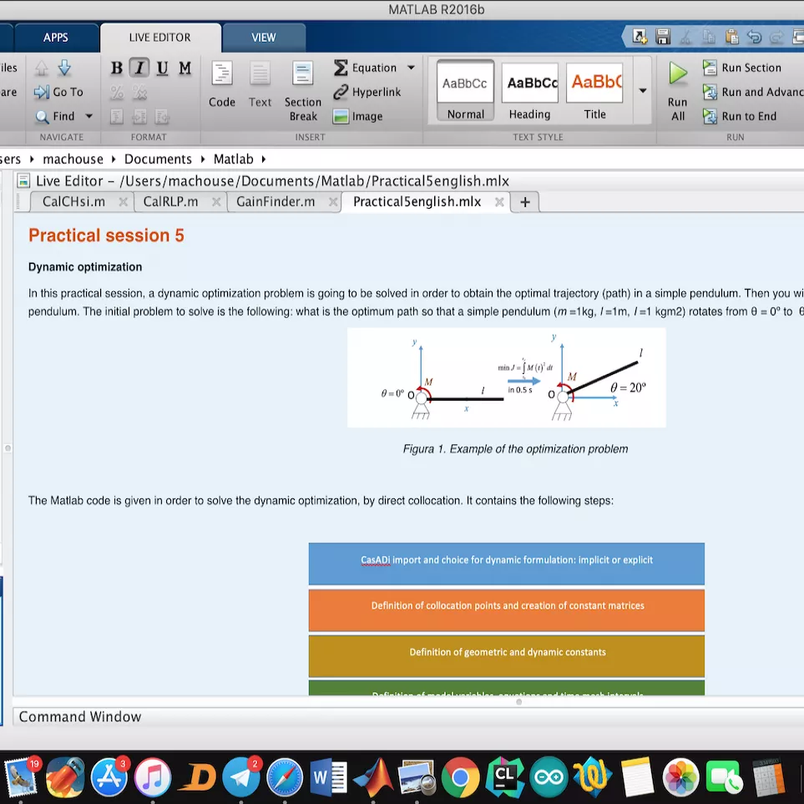Close the CalRLP.m tab
Viewport: 804px width, 804px height.
tap(216, 202)
